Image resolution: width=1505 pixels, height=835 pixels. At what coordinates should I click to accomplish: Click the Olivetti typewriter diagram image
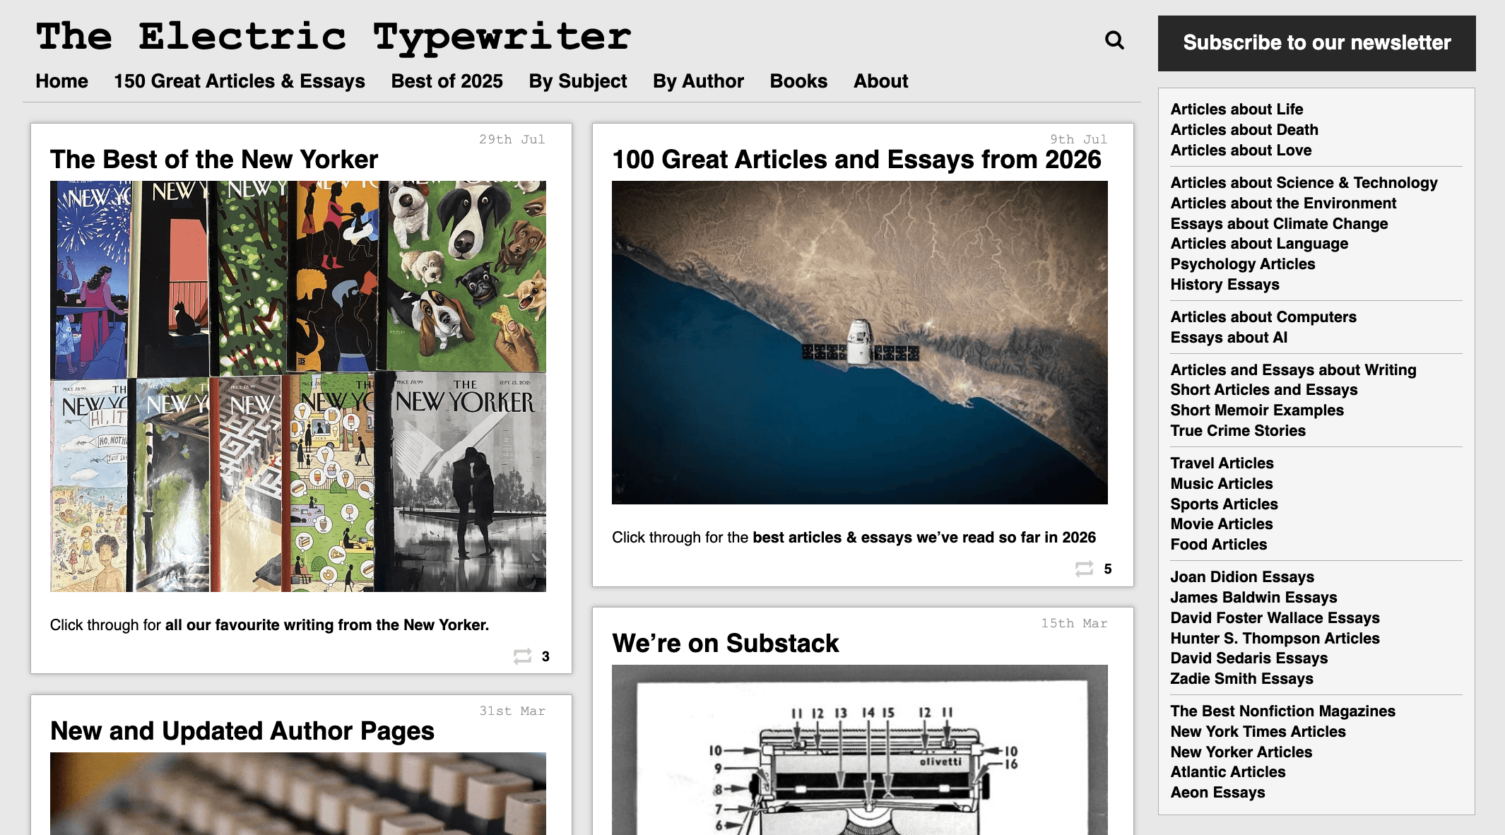[860, 750]
